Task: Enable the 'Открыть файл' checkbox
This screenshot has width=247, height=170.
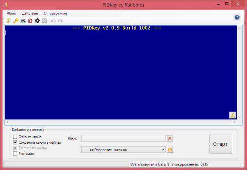Action: (16, 137)
